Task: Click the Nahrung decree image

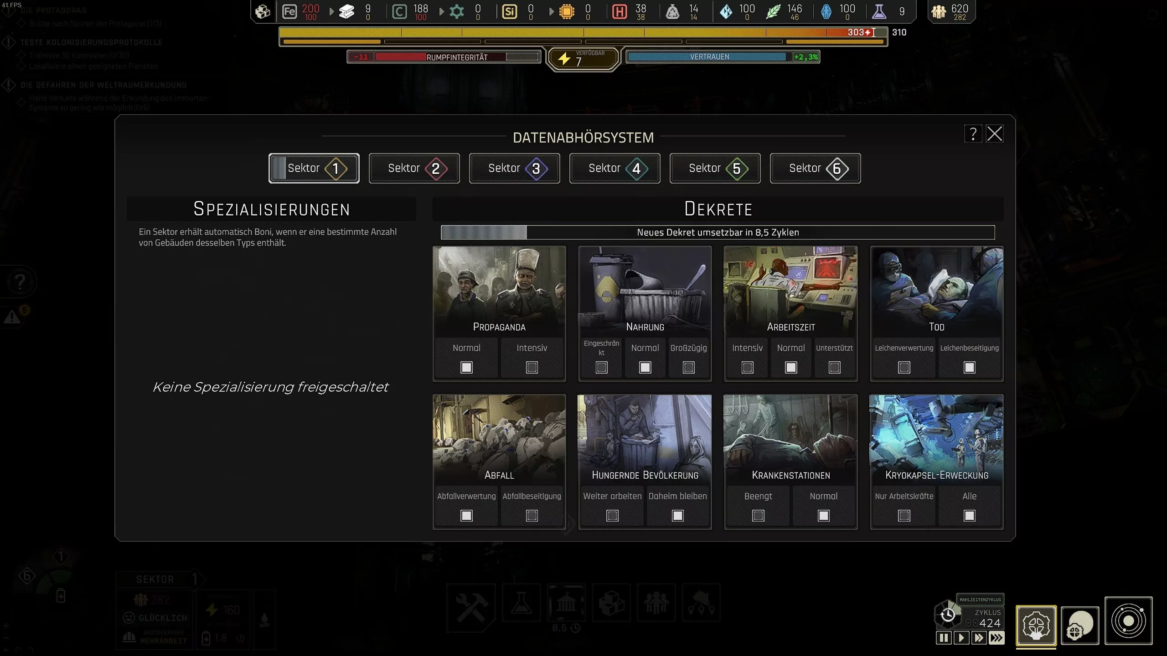Action: coord(645,292)
